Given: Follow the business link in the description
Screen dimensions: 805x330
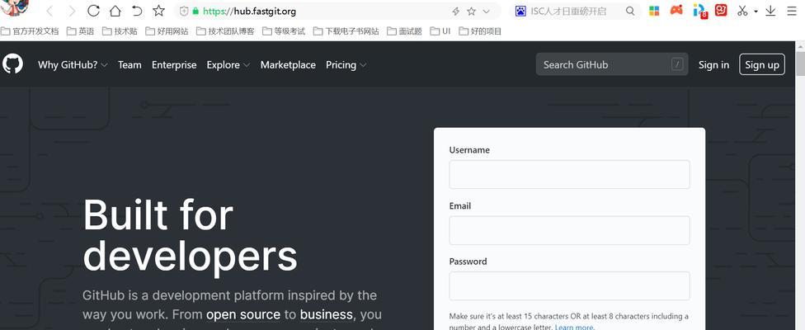Looking at the screenshot, I should 327,314.
